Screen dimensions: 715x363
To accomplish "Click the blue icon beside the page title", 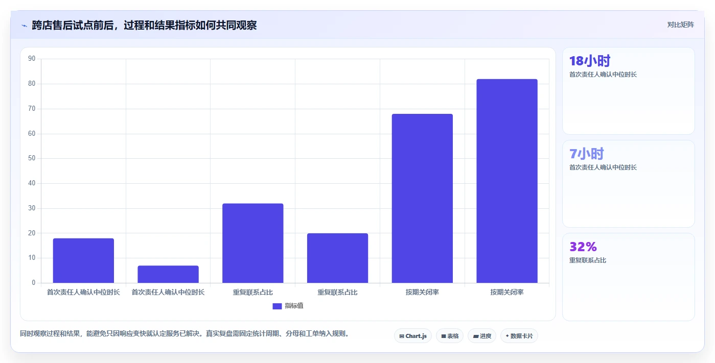I will tap(24, 25).
